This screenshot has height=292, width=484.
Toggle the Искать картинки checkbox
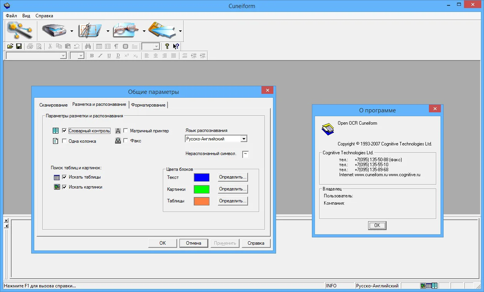coord(64,187)
